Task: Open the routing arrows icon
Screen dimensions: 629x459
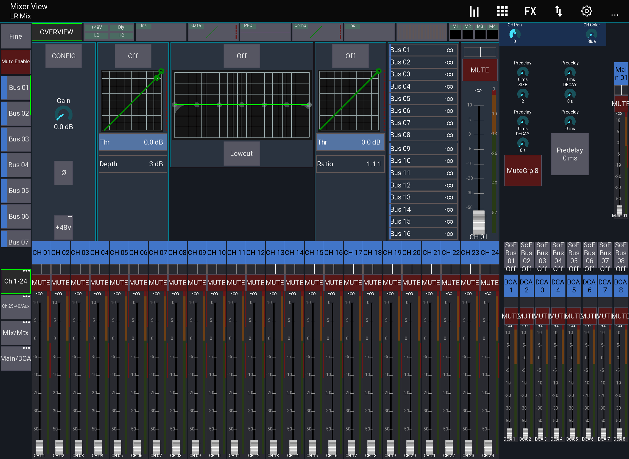Action: click(x=559, y=11)
